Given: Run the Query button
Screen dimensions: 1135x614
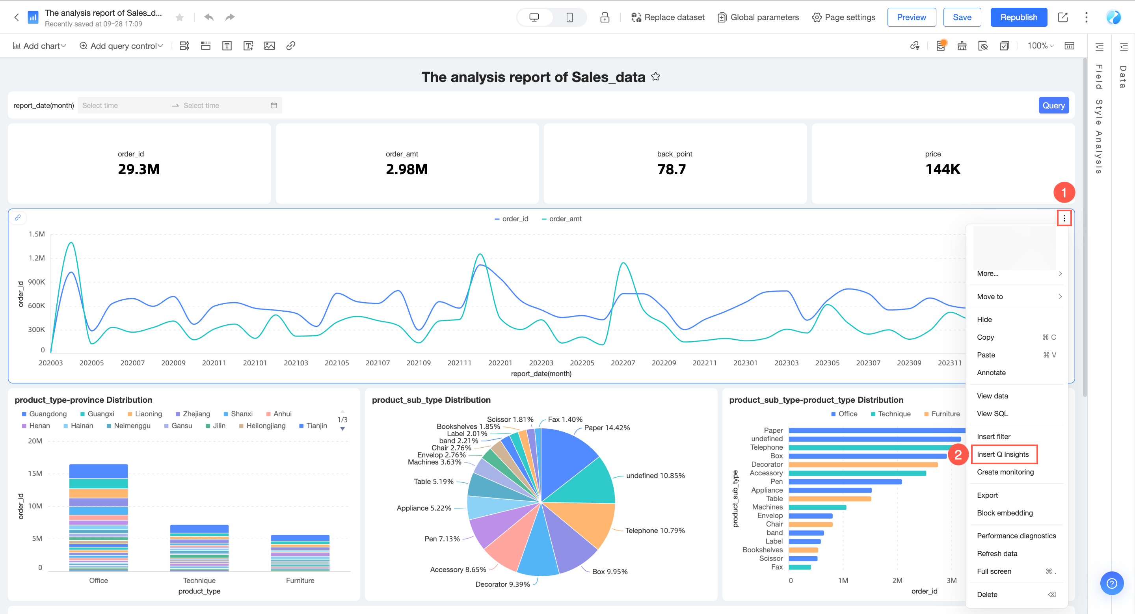Looking at the screenshot, I should coord(1053,105).
